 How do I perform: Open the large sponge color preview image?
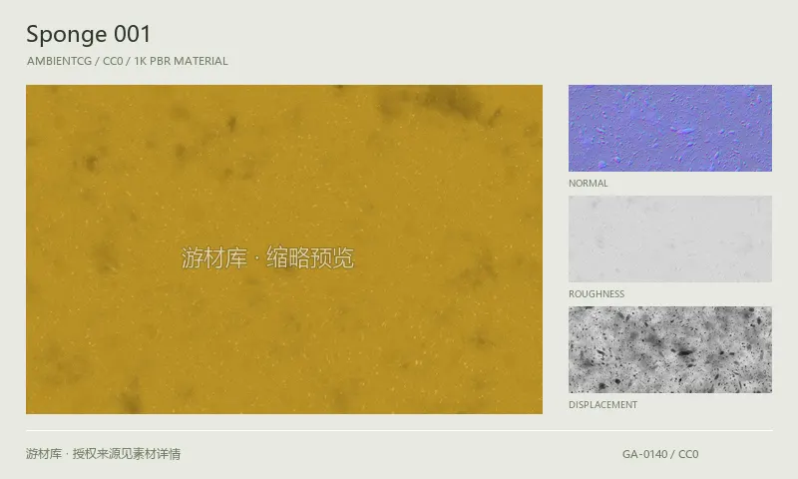point(284,248)
